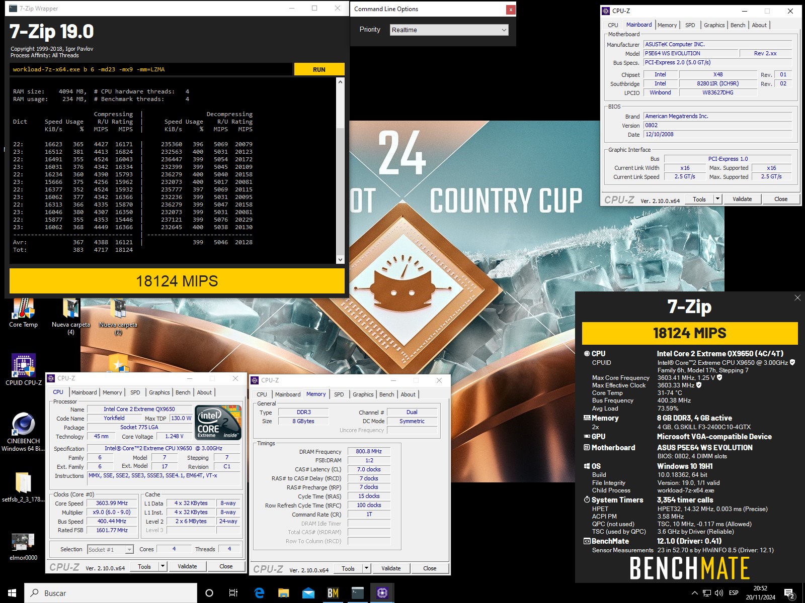Click the Intel Core 2 Extreme QX9650 name field
The image size is (805, 603).
tap(139, 409)
